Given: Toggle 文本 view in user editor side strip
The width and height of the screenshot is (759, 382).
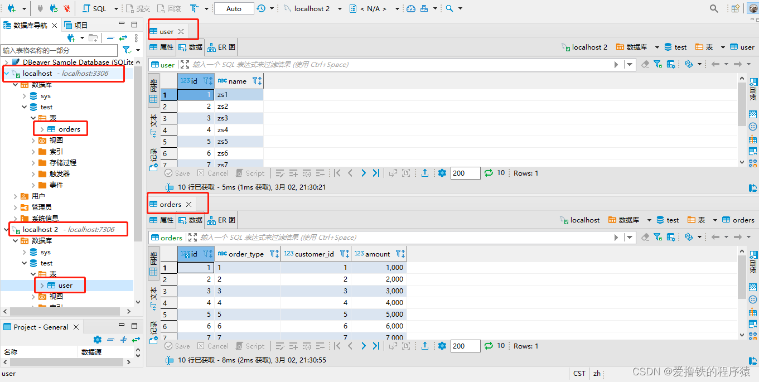Looking at the screenshot, I should click(154, 125).
